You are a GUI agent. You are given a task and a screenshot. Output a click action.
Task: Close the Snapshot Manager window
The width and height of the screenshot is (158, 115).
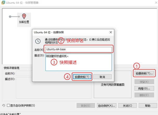pos(156,3)
